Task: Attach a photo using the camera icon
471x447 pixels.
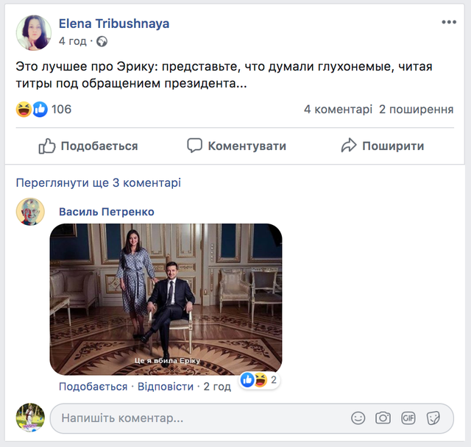Action: pyautogui.click(x=383, y=418)
